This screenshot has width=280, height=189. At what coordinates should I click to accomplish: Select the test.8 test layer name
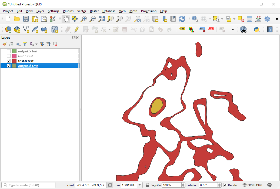[x=26, y=61]
